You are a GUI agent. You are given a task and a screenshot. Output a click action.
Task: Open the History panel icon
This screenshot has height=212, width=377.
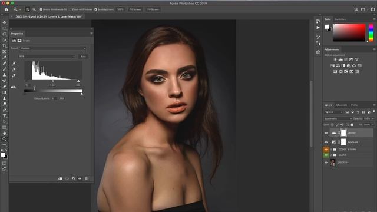[x=318, y=21]
